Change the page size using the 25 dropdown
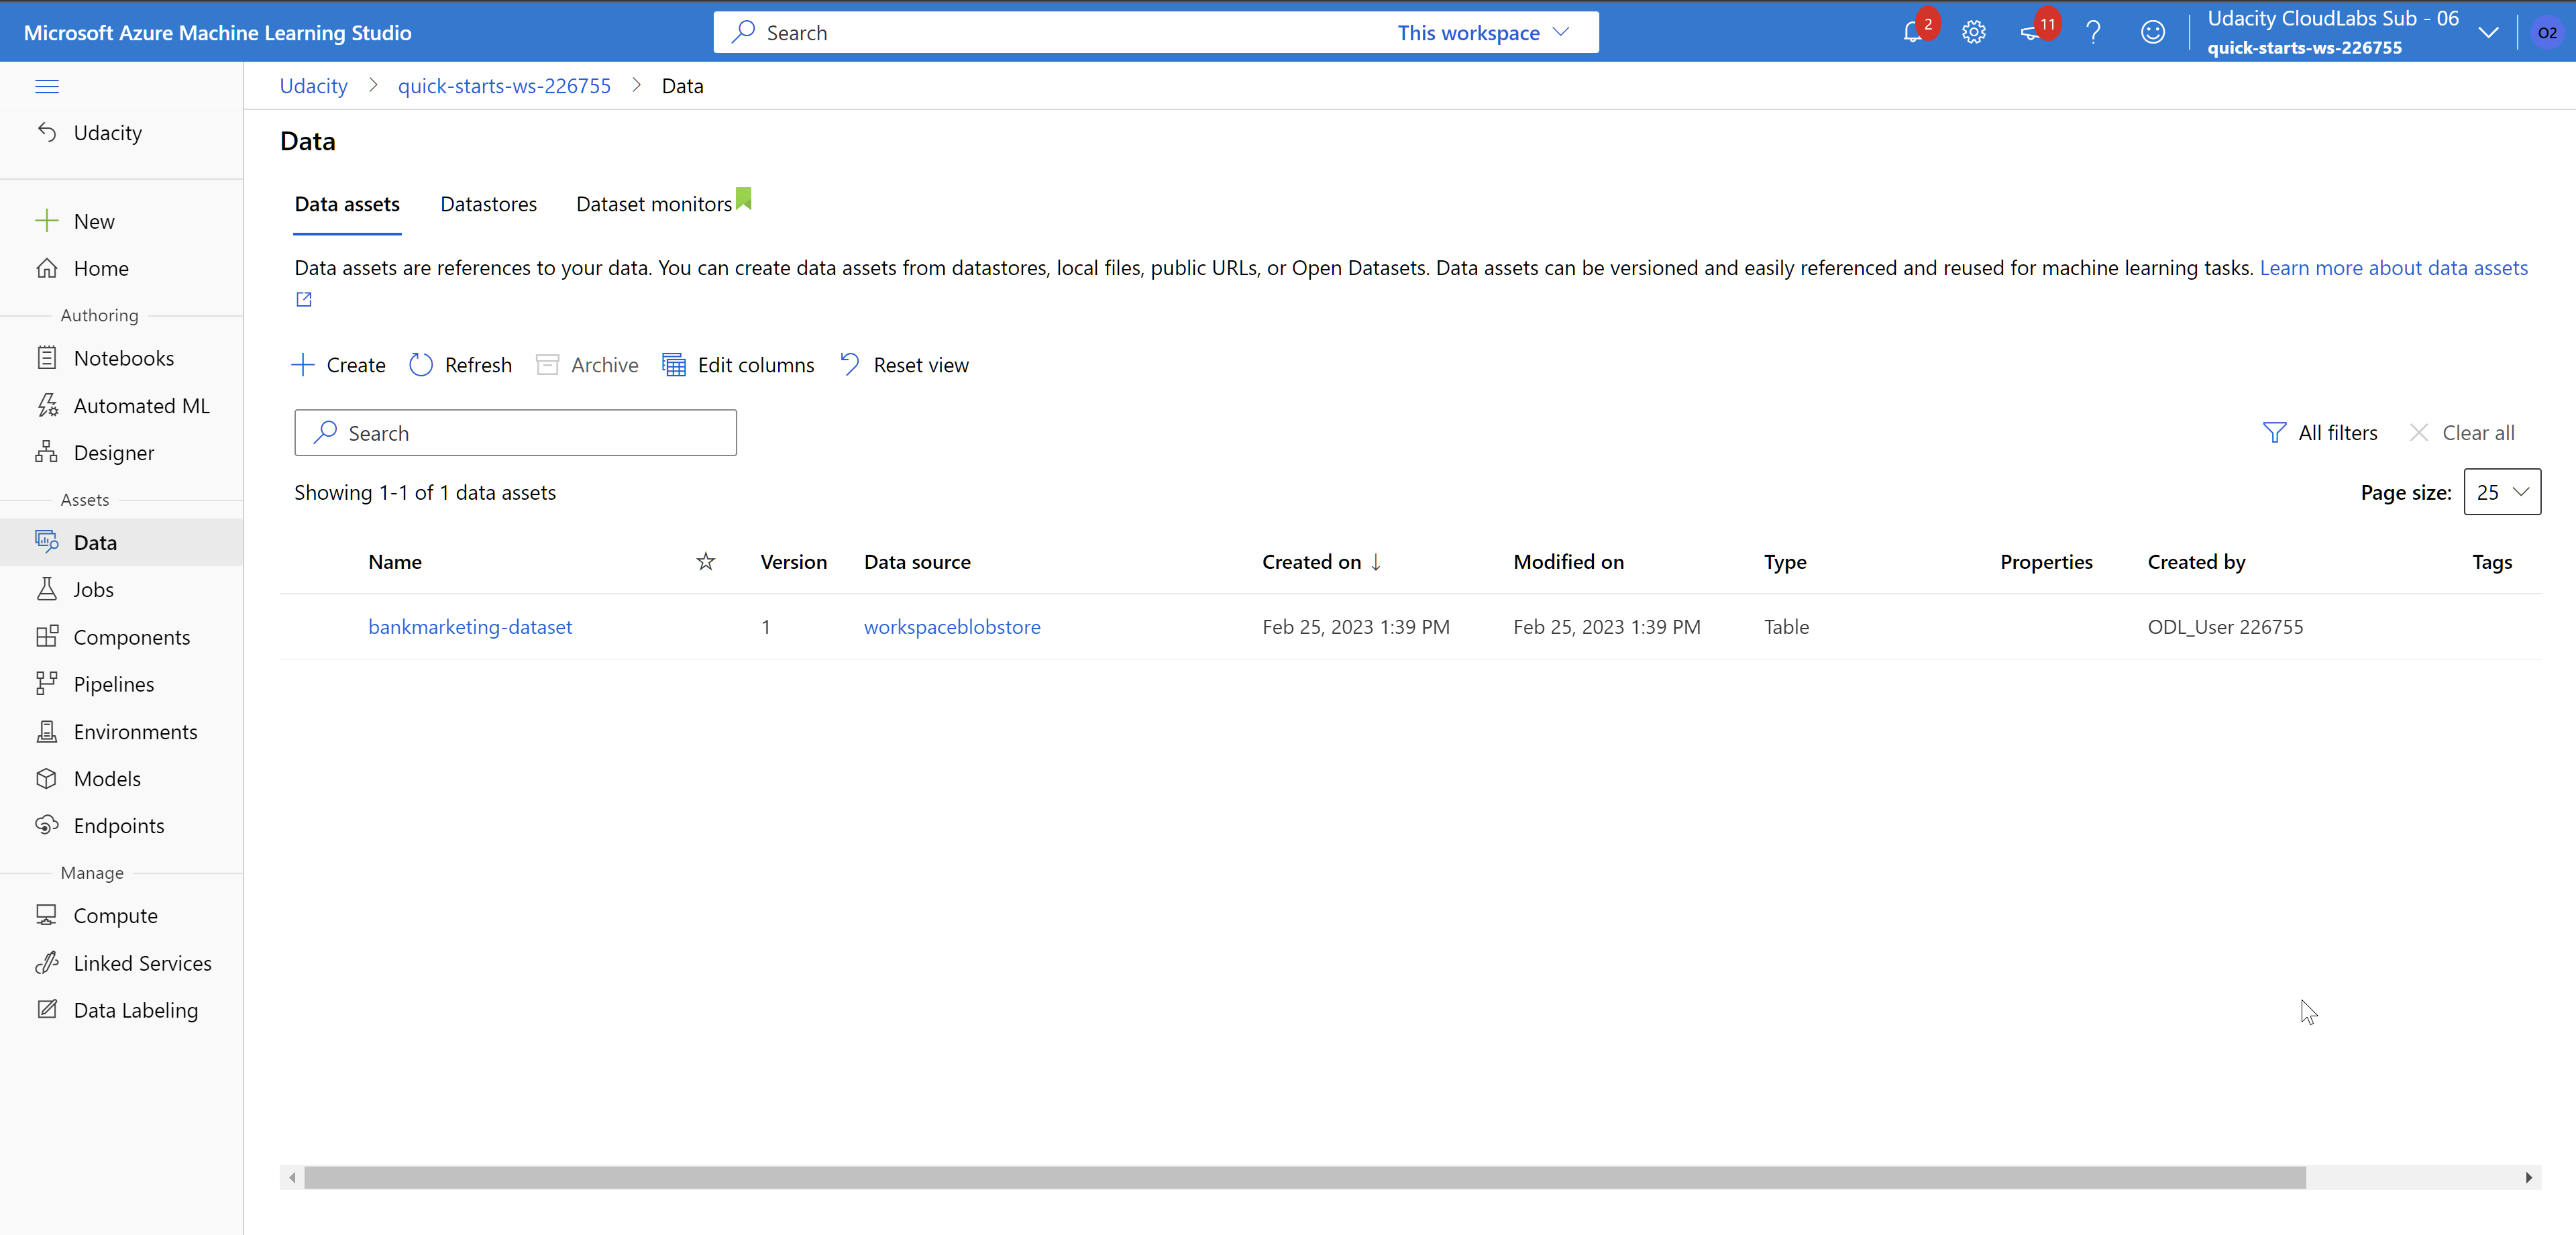Image resolution: width=2576 pixels, height=1235 pixels. click(2502, 491)
